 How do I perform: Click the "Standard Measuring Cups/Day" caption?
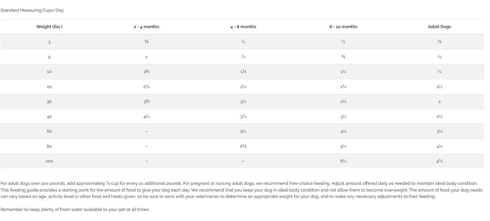click(32, 10)
